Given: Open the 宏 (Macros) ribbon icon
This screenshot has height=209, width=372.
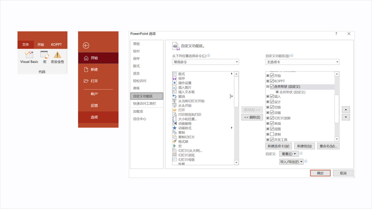Looking at the screenshot, I should (44, 54).
